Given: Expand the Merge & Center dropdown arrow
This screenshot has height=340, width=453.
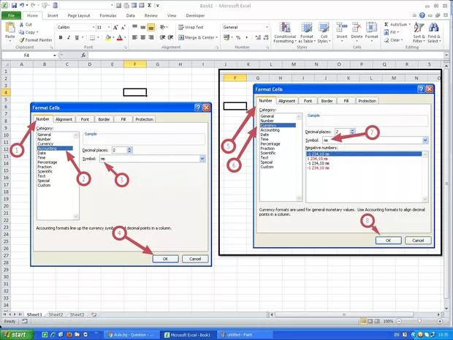Looking at the screenshot, I should pyautogui.click(x=217, y=37).
